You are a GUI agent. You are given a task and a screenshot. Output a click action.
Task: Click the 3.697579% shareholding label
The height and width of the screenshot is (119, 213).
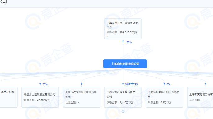(132, 84)
